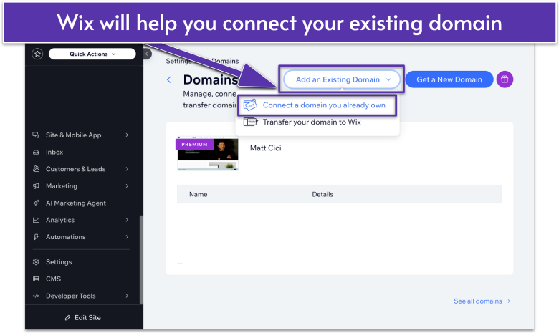Click the Inbox icon in sidebar
This screenshot has width=559, height=333.
pyautogui.click(x=36, y=152)
